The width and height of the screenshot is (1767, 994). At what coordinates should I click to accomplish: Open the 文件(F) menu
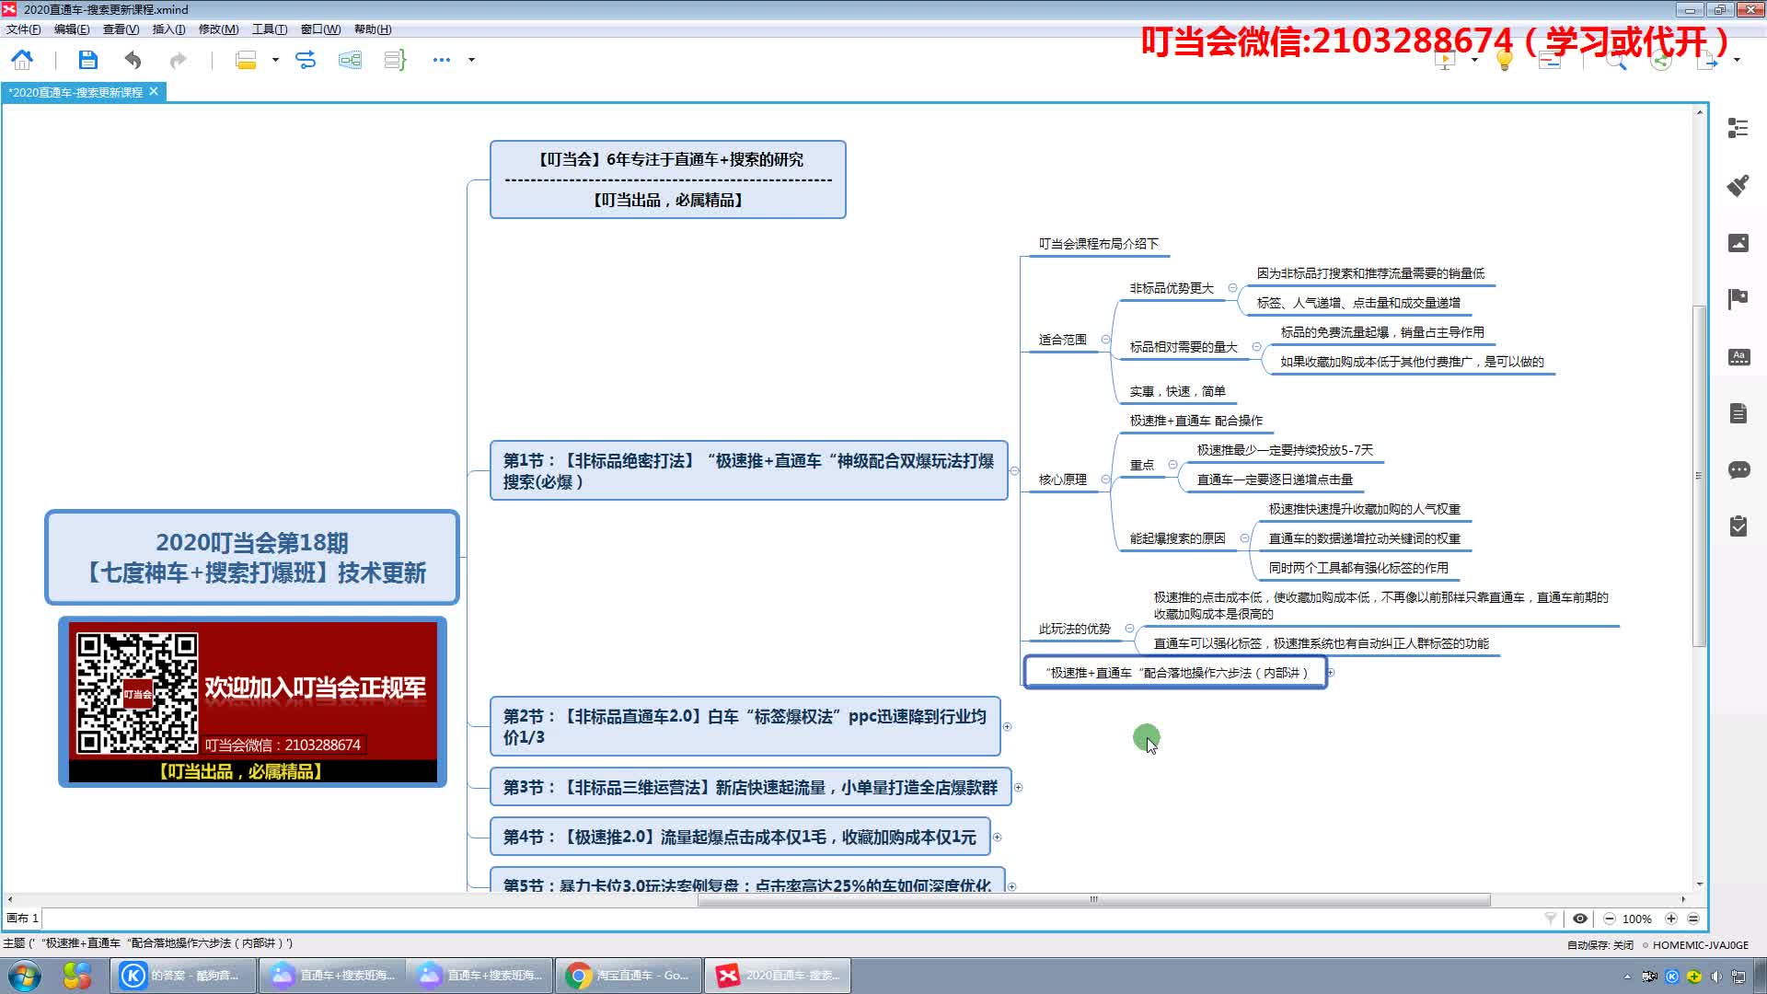(23, 29)
